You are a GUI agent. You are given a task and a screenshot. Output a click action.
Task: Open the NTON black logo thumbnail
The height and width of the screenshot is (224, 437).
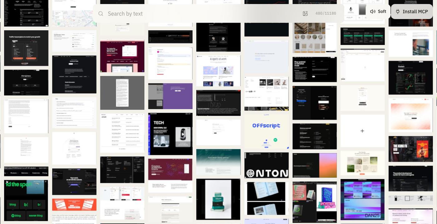(x=267, y=165)
